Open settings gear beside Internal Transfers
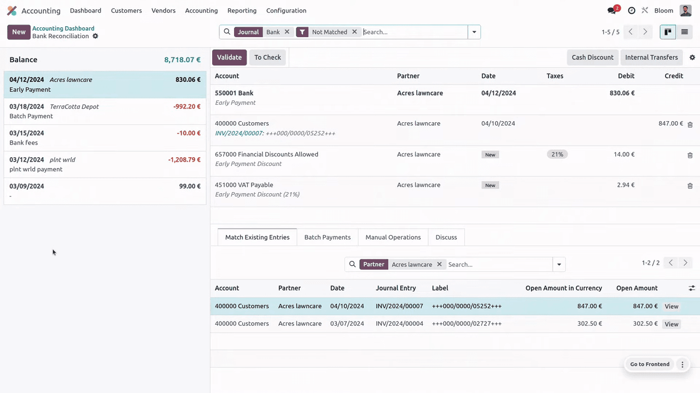 click(x=692, y=57)
